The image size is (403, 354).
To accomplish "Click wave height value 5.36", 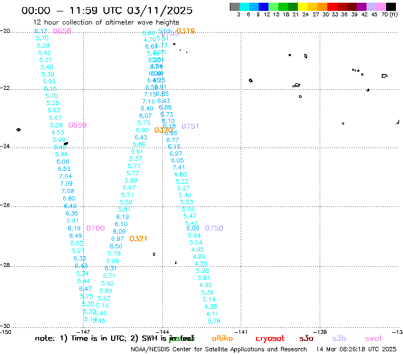I will click(x=207, y=292).
